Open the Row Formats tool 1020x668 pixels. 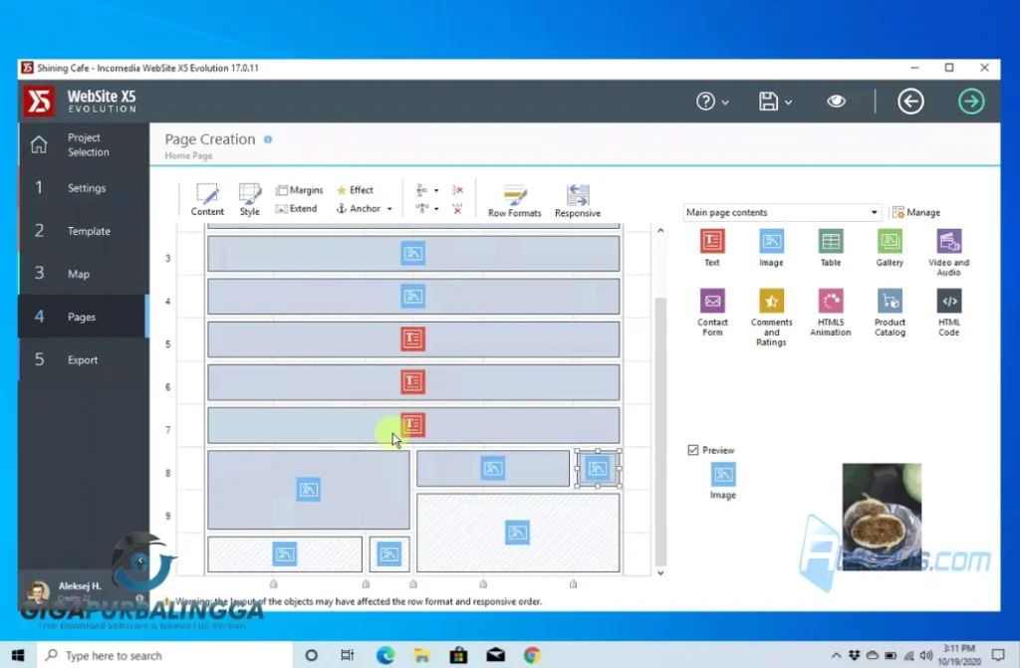pos(514,199)
